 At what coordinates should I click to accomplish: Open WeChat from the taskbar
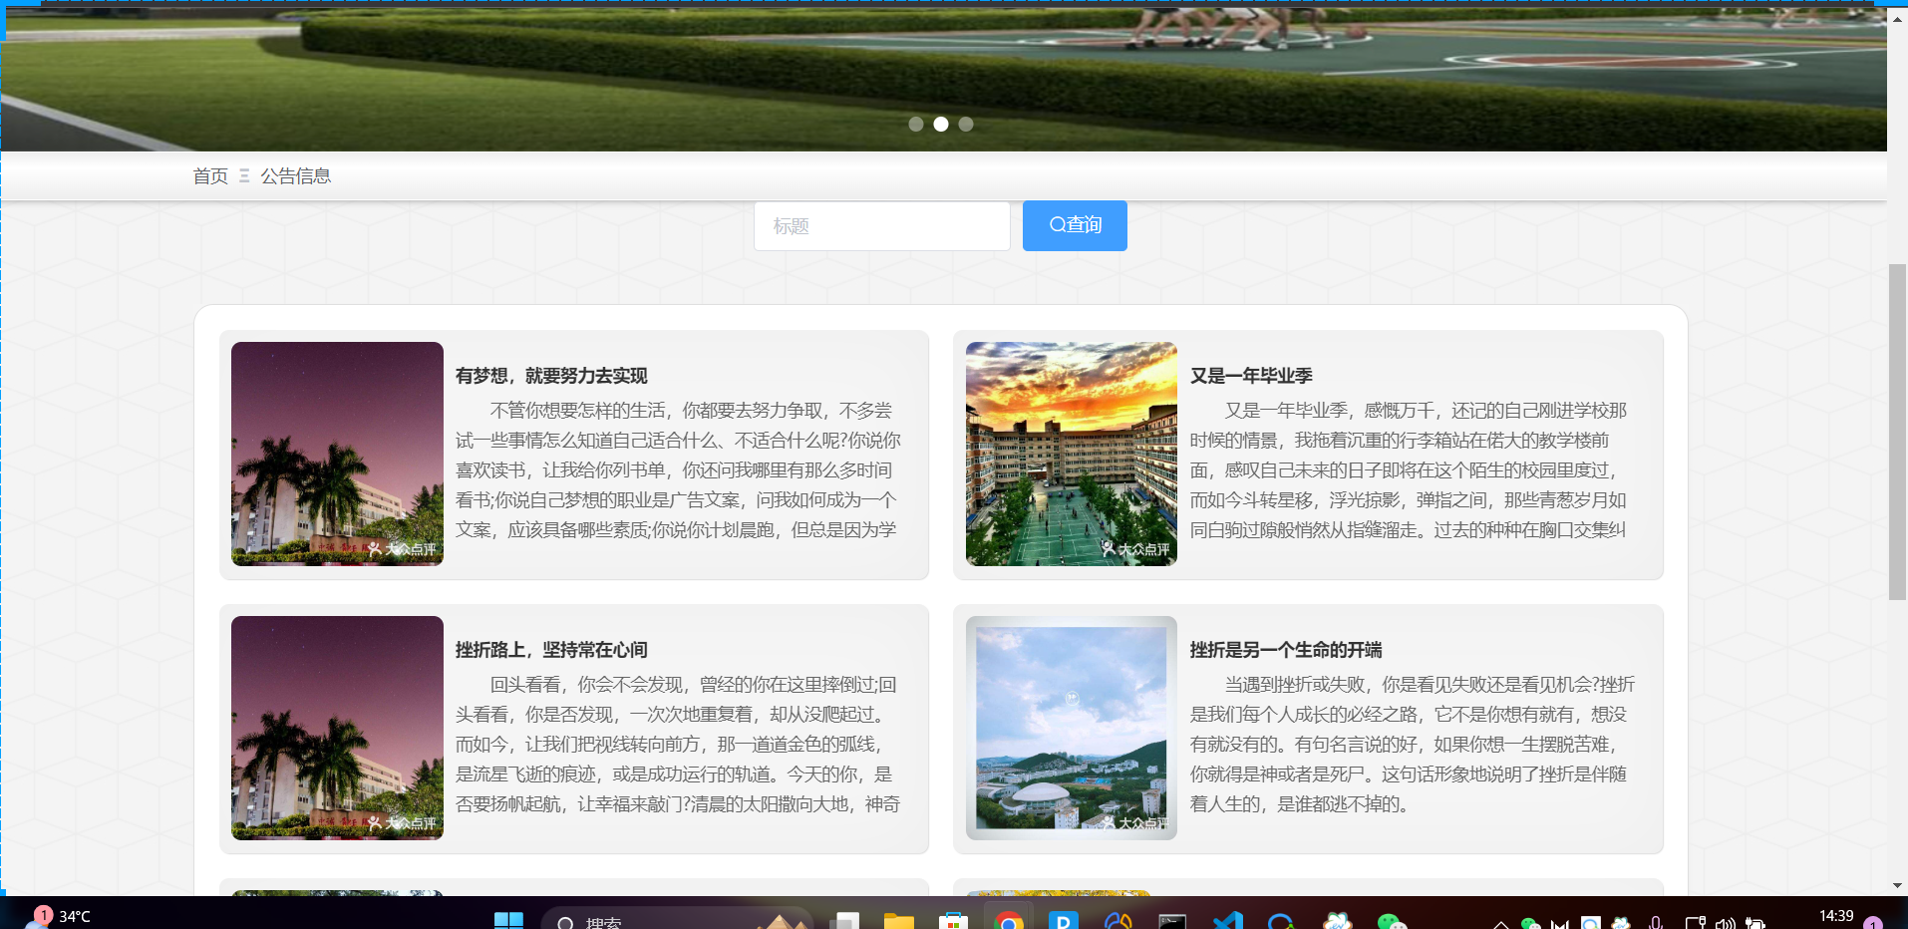[x=1392, y=921]
